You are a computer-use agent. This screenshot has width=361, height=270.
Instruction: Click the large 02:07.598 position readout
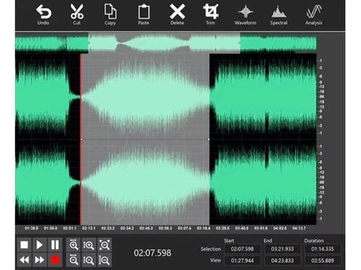[152, 253]
